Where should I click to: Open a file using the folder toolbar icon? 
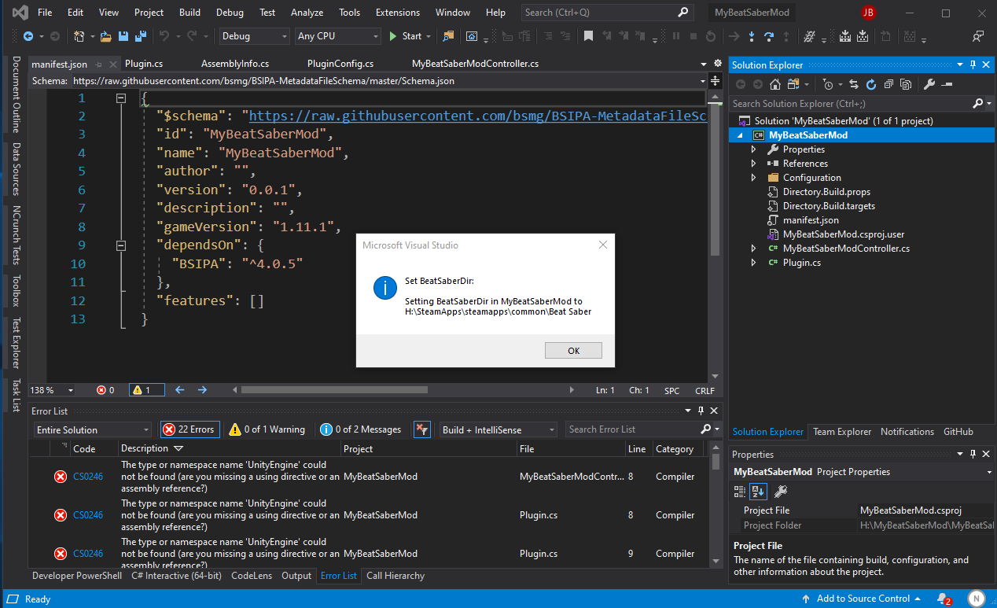pos(106,36)
